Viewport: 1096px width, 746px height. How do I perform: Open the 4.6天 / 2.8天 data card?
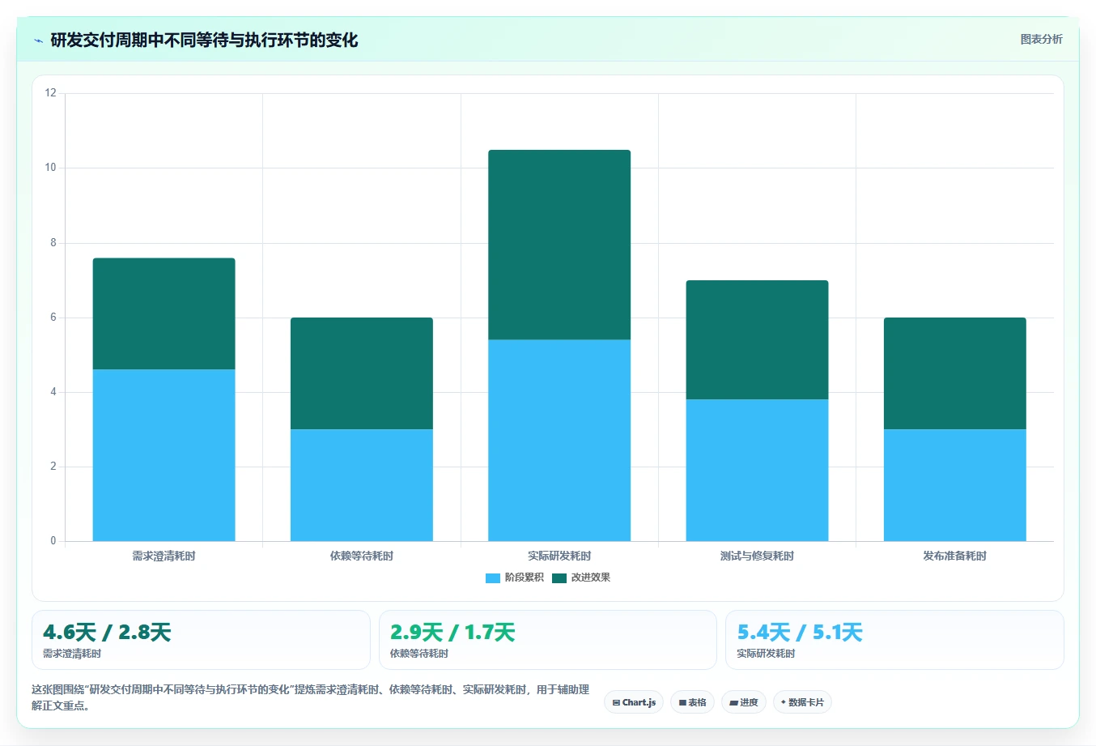pos(201,640)
